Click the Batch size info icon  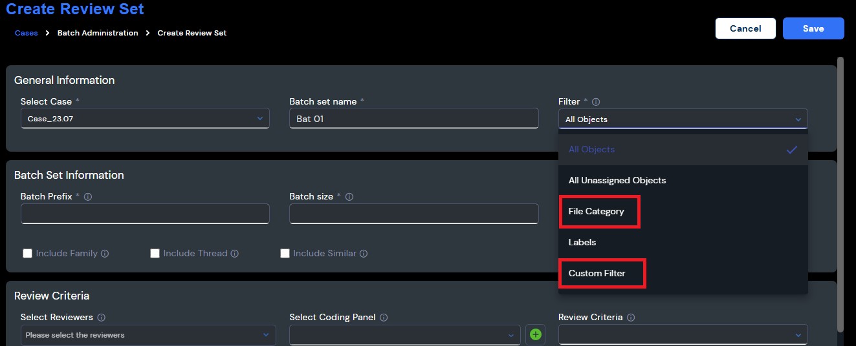click(350, 197)
